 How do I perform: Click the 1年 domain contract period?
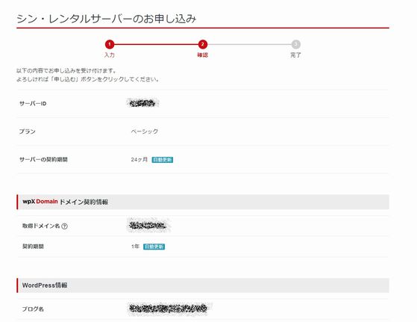(135, 247)
